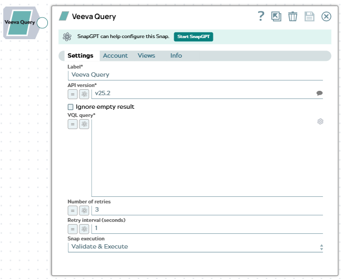Switch to the Settings tab

click(x=80, y=55)
